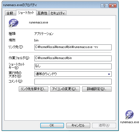140x132 pixels.
Task: Click アイコンの変更 button
Action: (65, 89)
